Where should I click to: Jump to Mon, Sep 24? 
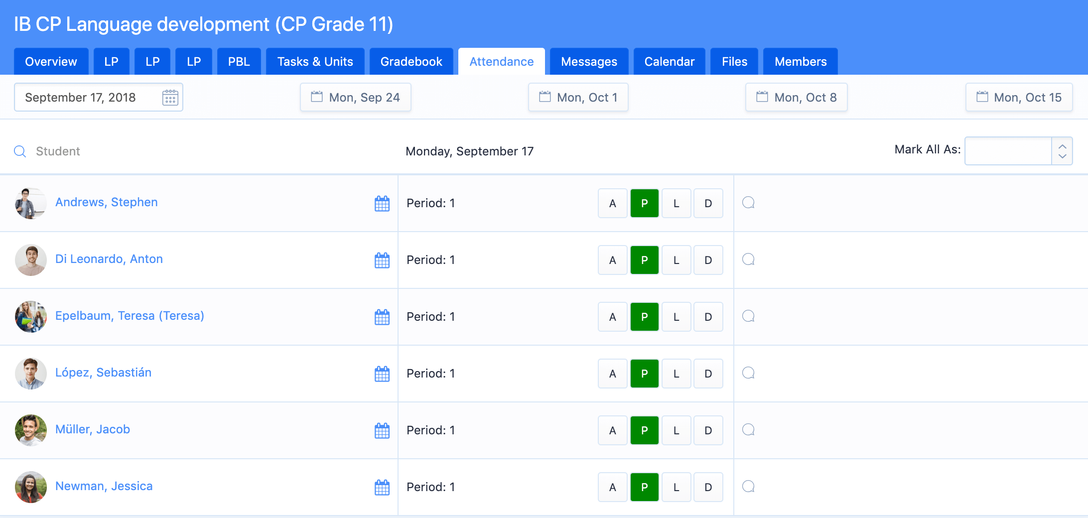coord(356,97)
